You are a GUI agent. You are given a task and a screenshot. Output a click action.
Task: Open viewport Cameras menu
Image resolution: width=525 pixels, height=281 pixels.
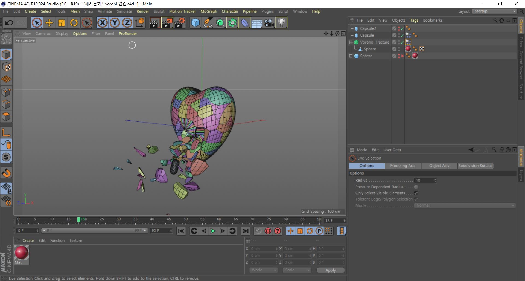click(x=43, y=34)
